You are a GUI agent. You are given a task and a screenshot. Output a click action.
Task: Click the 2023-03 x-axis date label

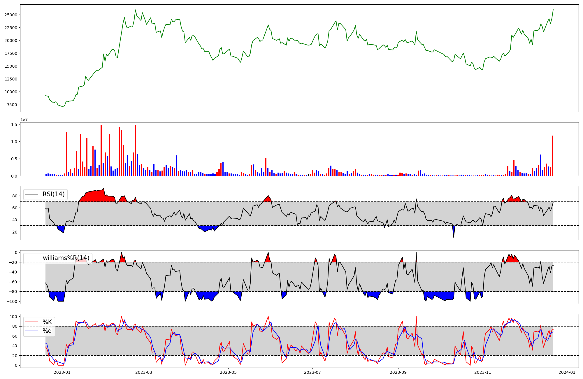coord(144,372)
